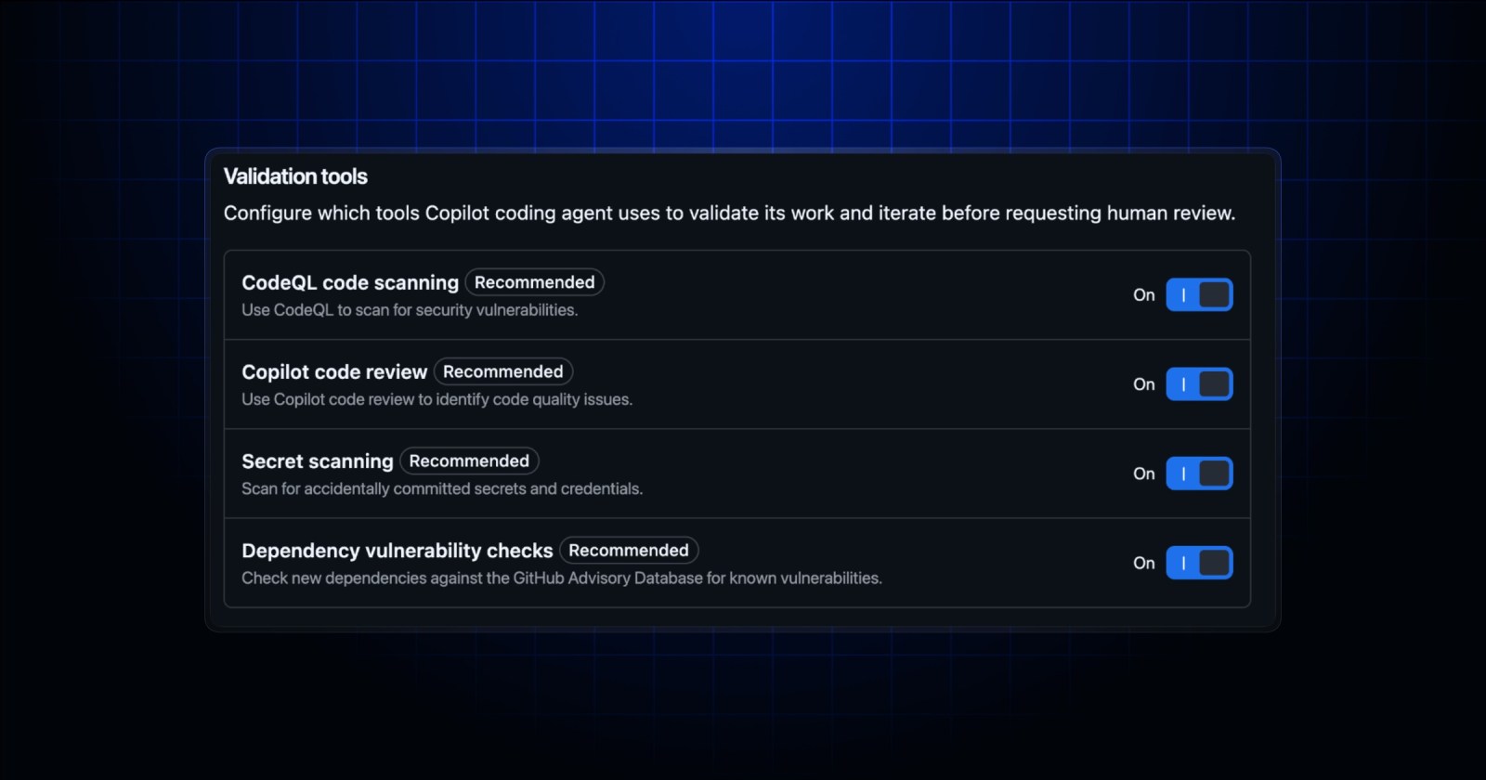Click 'Use Copilot code review to identify' description
The width and height of the screenshot is (1486, 780).
click(x=437, y=399)
